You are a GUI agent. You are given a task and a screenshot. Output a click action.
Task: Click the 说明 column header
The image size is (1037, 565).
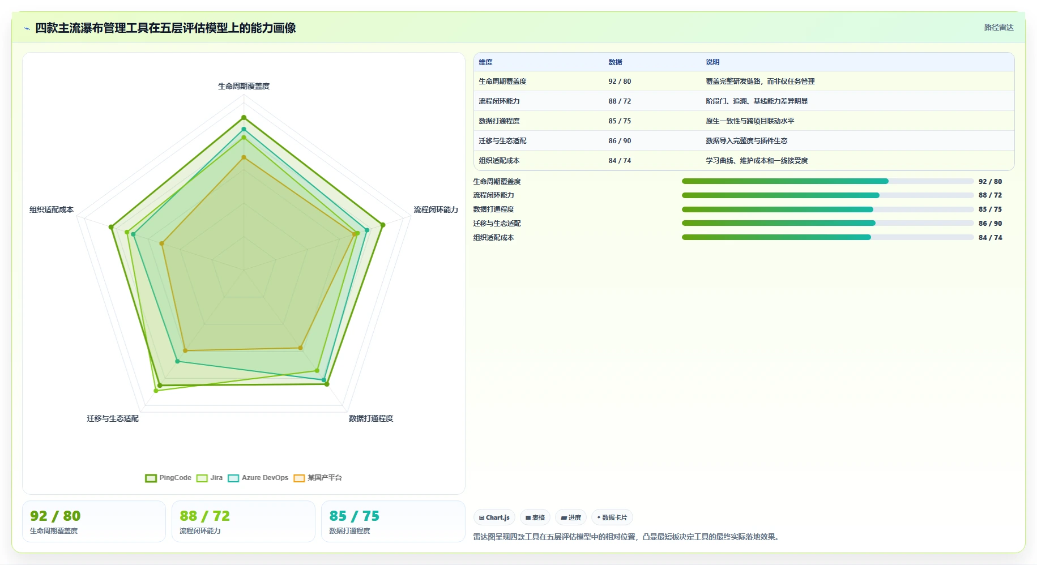tap(712, 62)
